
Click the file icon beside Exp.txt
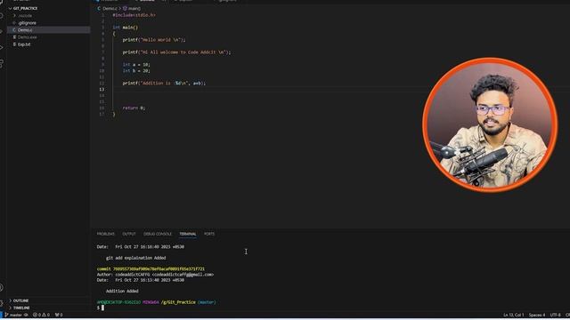coord(14,44)
